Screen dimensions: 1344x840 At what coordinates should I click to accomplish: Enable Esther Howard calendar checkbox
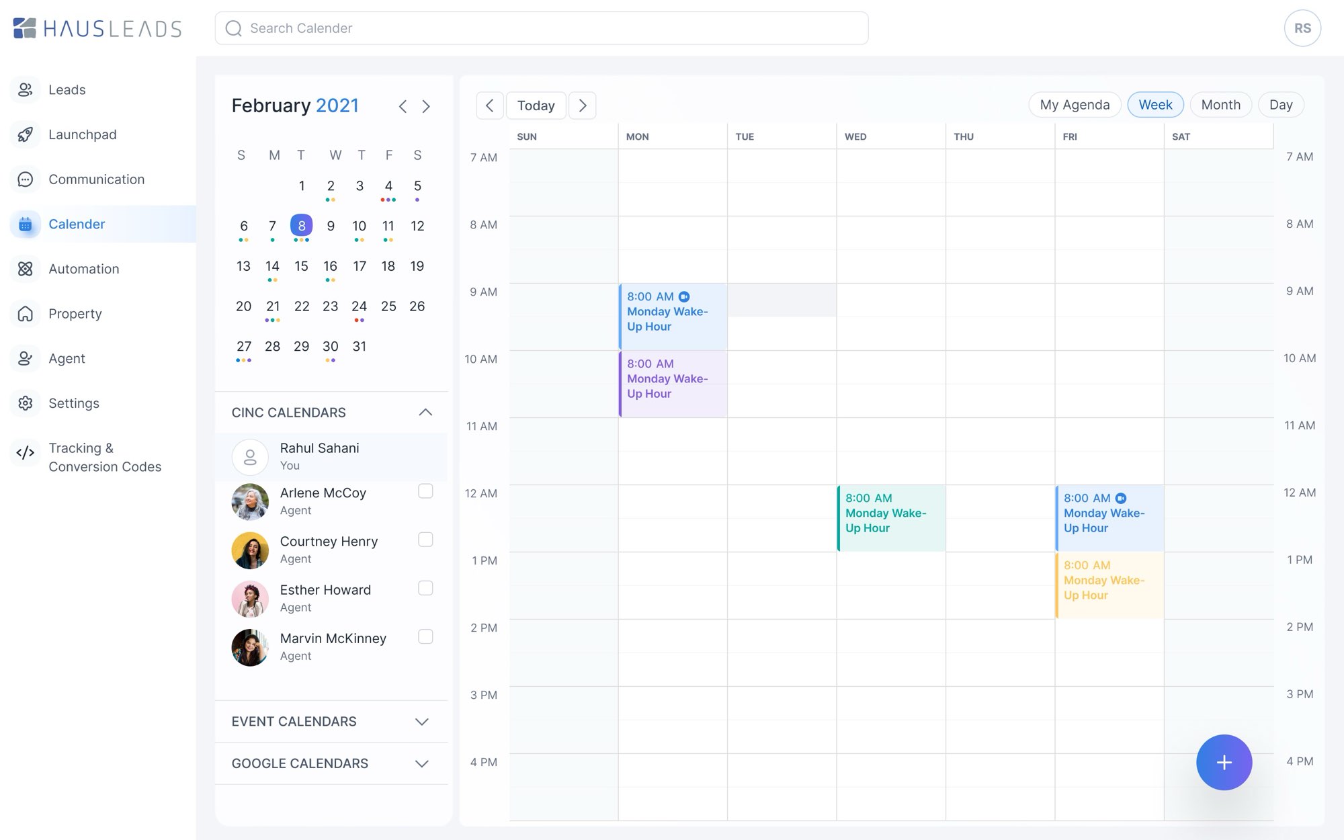point(425,588)
